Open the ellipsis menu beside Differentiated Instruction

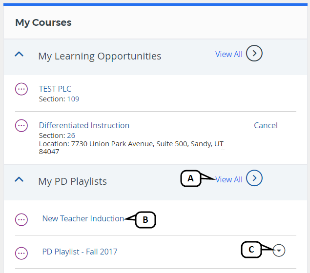coord(21,126)
